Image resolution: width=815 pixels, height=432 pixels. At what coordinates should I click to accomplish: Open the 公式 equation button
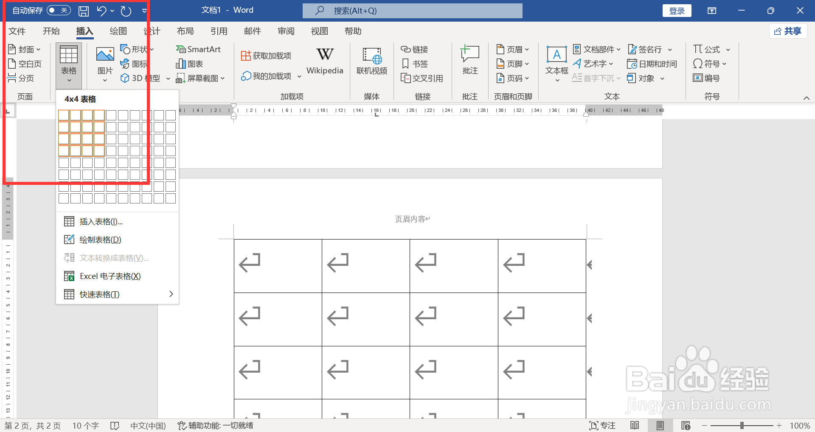tap(706, 49)
